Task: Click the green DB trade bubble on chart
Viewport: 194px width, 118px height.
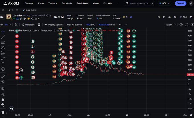Action: point(114,63)
